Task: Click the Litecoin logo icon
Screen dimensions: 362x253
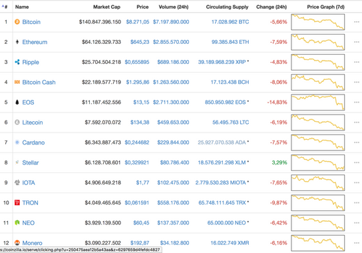Action: click(x=17, y=123)
